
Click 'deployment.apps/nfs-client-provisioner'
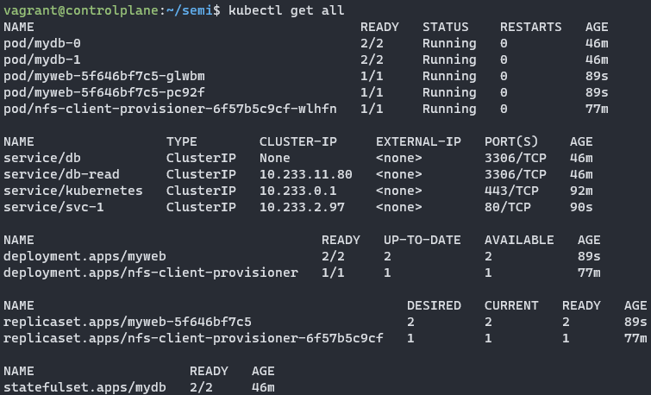click(151, 273)
